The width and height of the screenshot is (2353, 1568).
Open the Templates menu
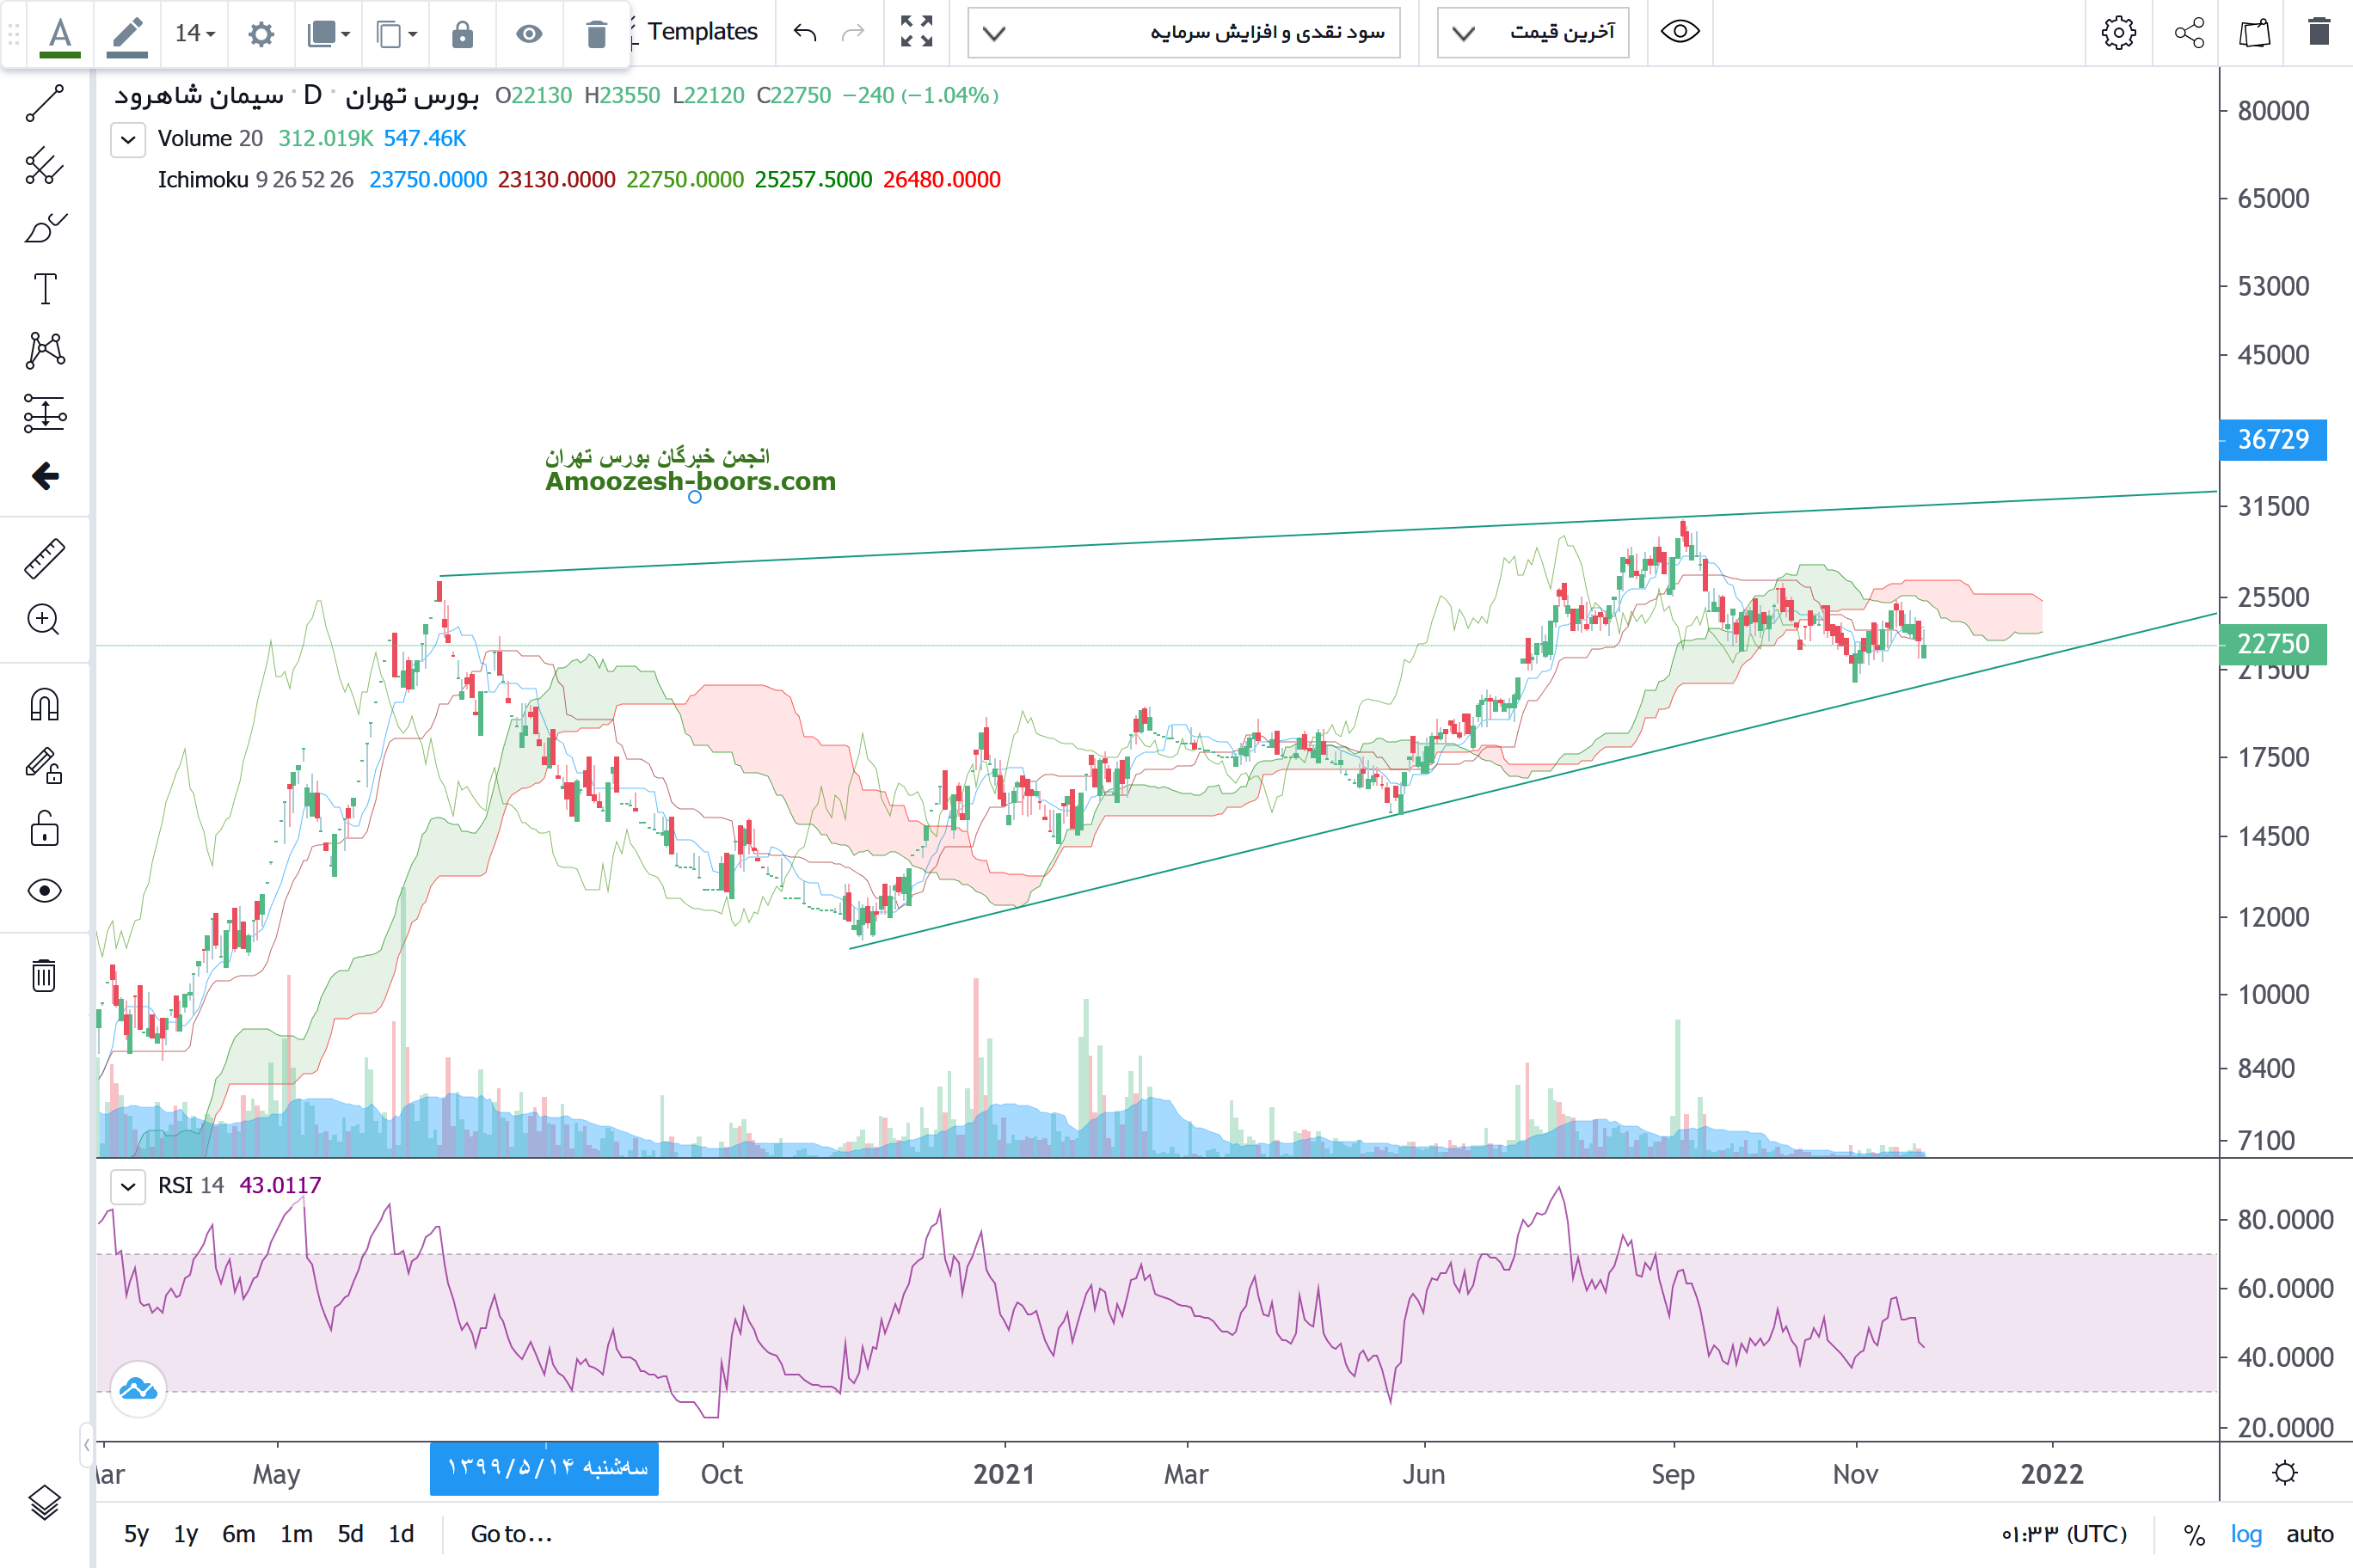701,32
